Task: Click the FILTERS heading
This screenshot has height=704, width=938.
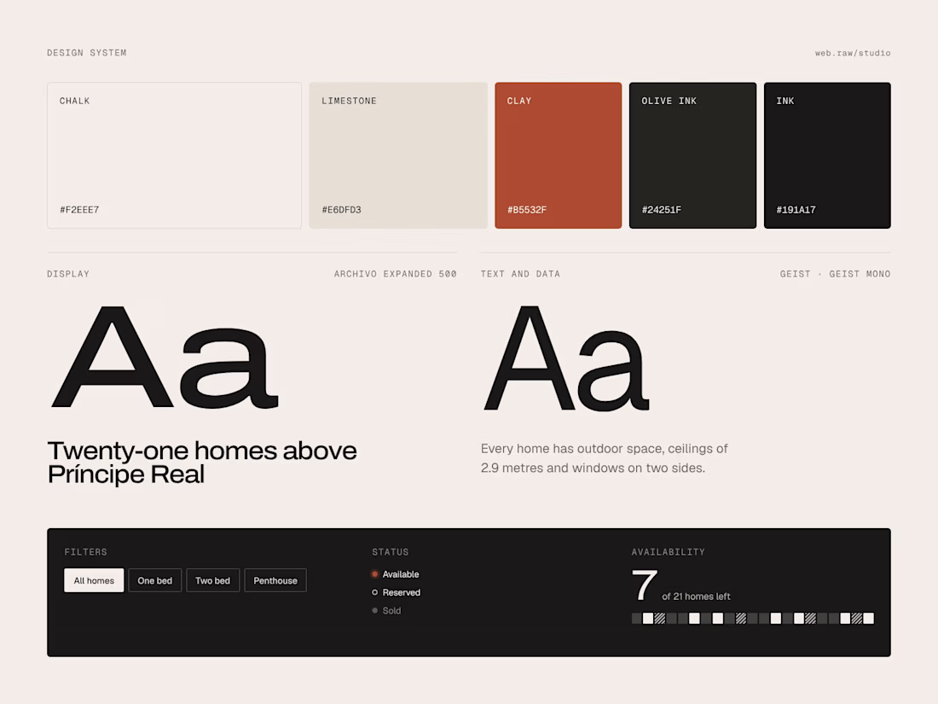Action: (85, 552)
